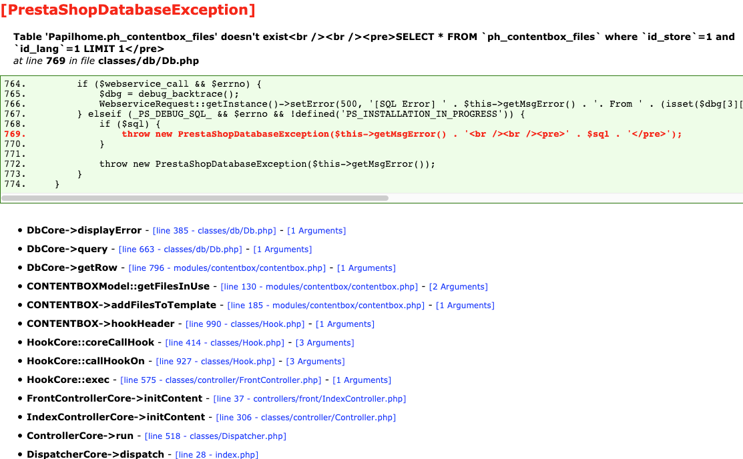
Task: Open the DbCore->displayError line 385 file link
Action: [214, 231]
